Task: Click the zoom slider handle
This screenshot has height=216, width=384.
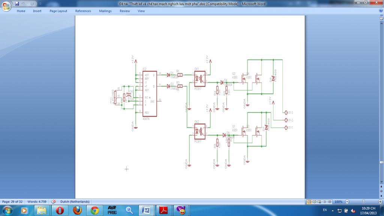Action: pos(363,201)
